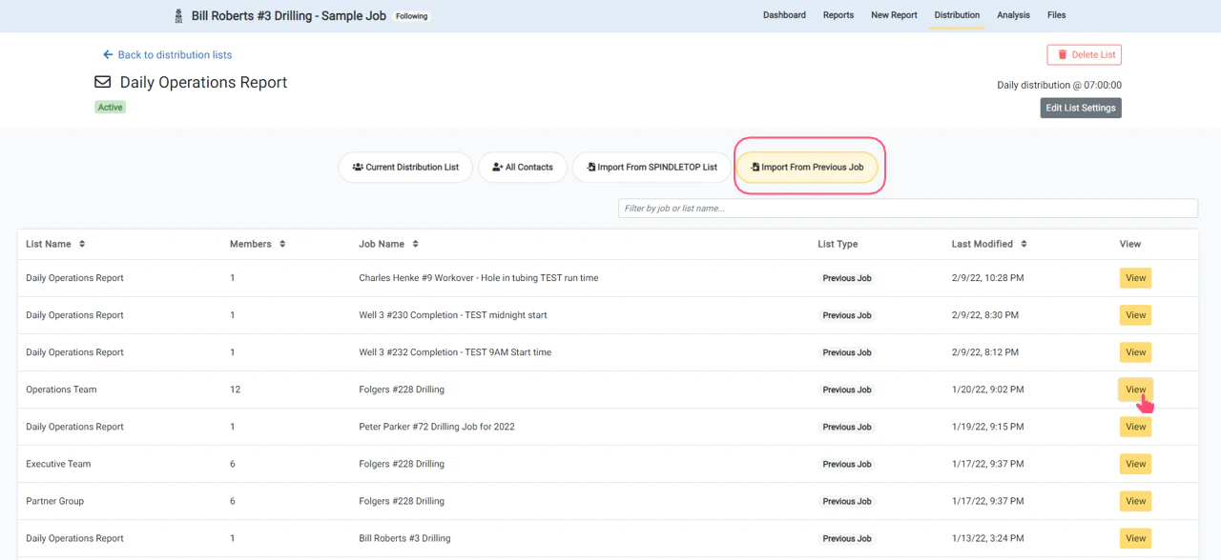Click the back arrow next to distribution lists

click(107, 54)
